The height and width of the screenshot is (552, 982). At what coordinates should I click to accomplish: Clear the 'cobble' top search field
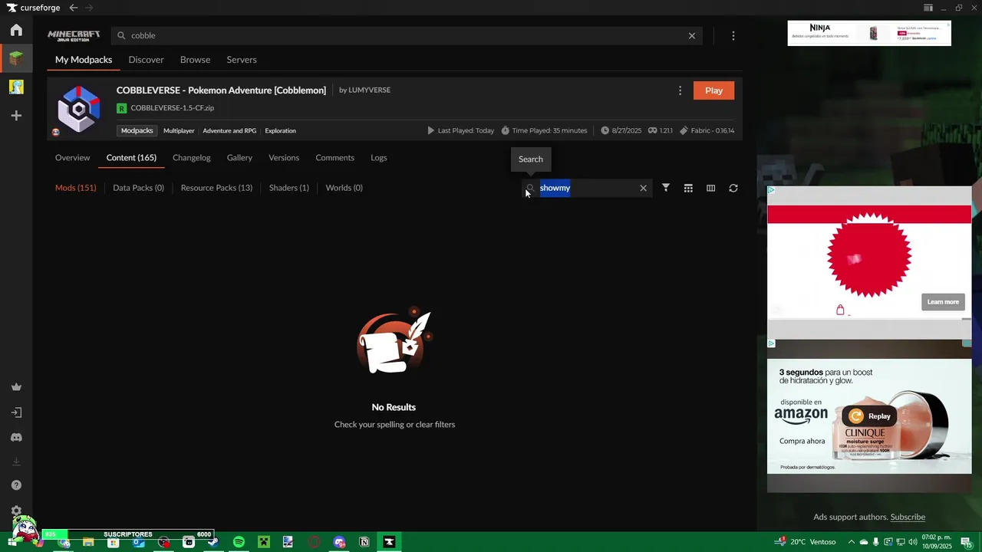pyautogui.click(x=692, y=35)
